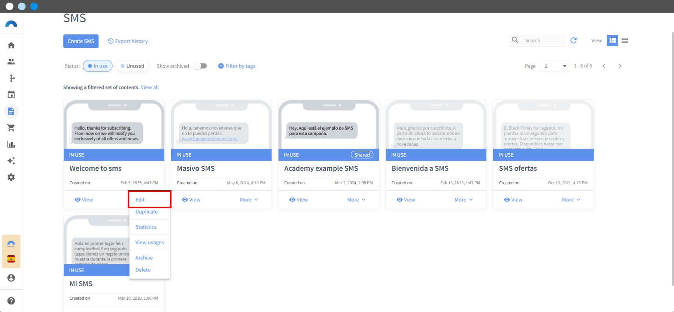Open the user account icon in sidebar
The width and height of the screenshot is (674, 312).
(11, 278)
